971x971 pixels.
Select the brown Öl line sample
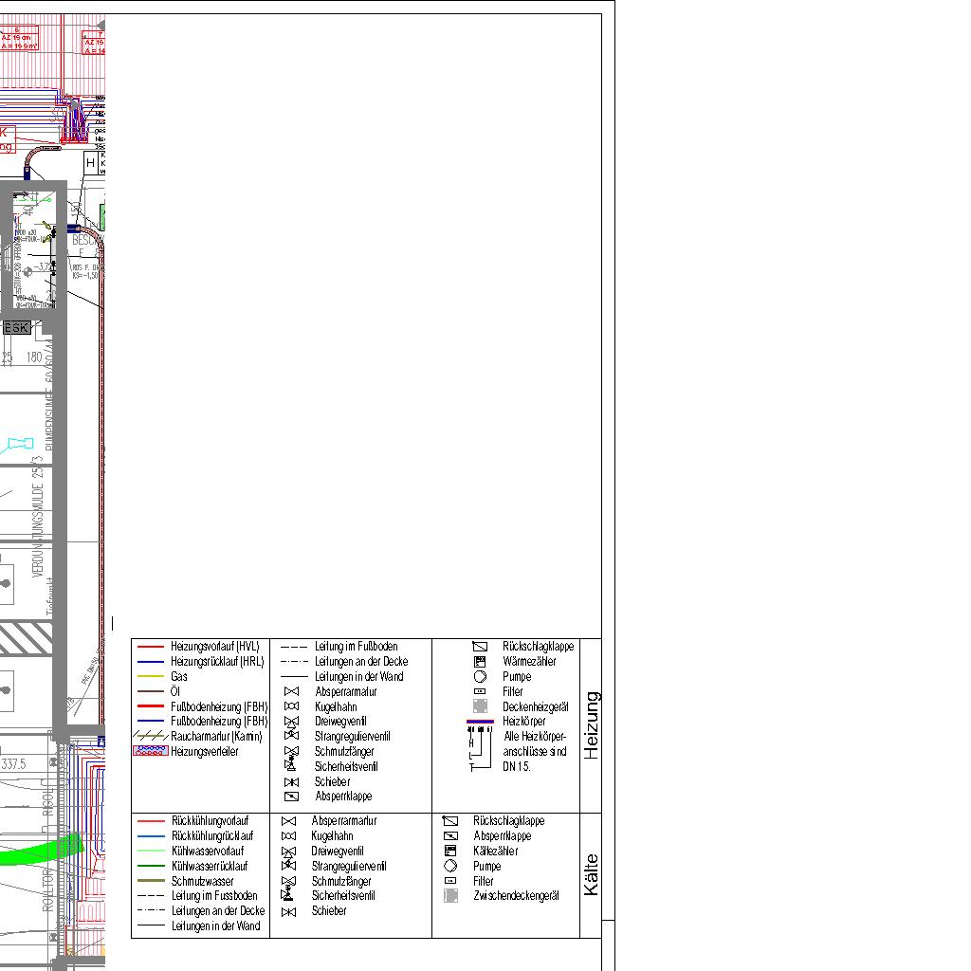pyautogui.click(x=151, y=691)
